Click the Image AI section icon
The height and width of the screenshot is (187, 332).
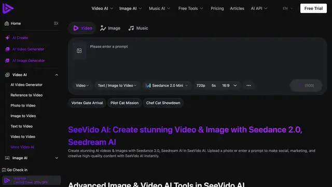pyautogui.click(x=7, y=158)
